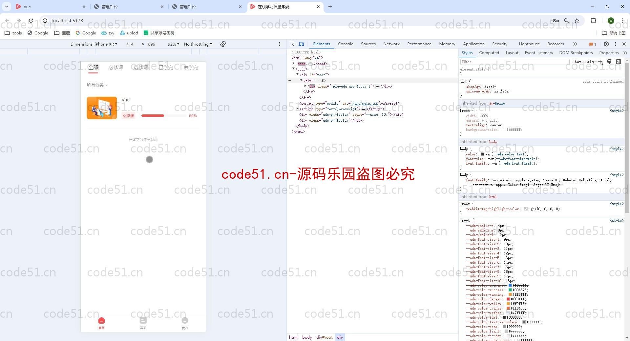This screenshot has height=341, width=630.
Task: Collapse the div id root node
Action: pyautogui.click(x=298, y=74)
